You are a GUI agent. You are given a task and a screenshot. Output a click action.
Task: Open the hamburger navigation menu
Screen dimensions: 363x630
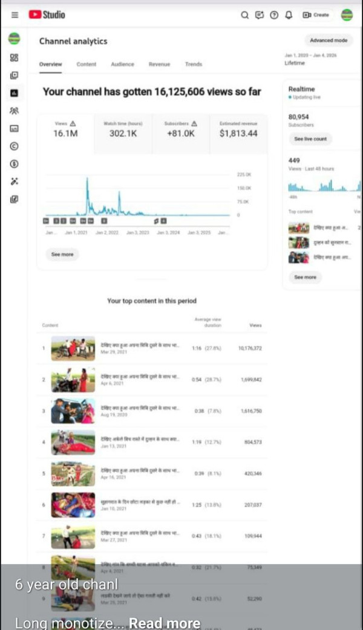click(x=15, y=15)
